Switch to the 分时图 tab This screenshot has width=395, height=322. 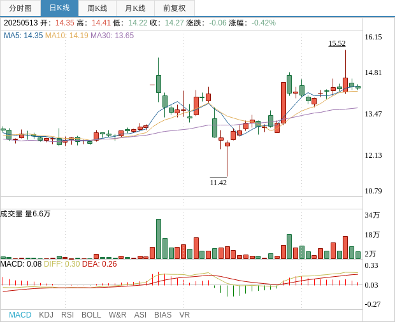tap(20, 8)
